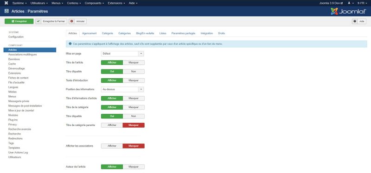371x173 pixels.
Task: Open the user account icon menu
Action: 351,3
